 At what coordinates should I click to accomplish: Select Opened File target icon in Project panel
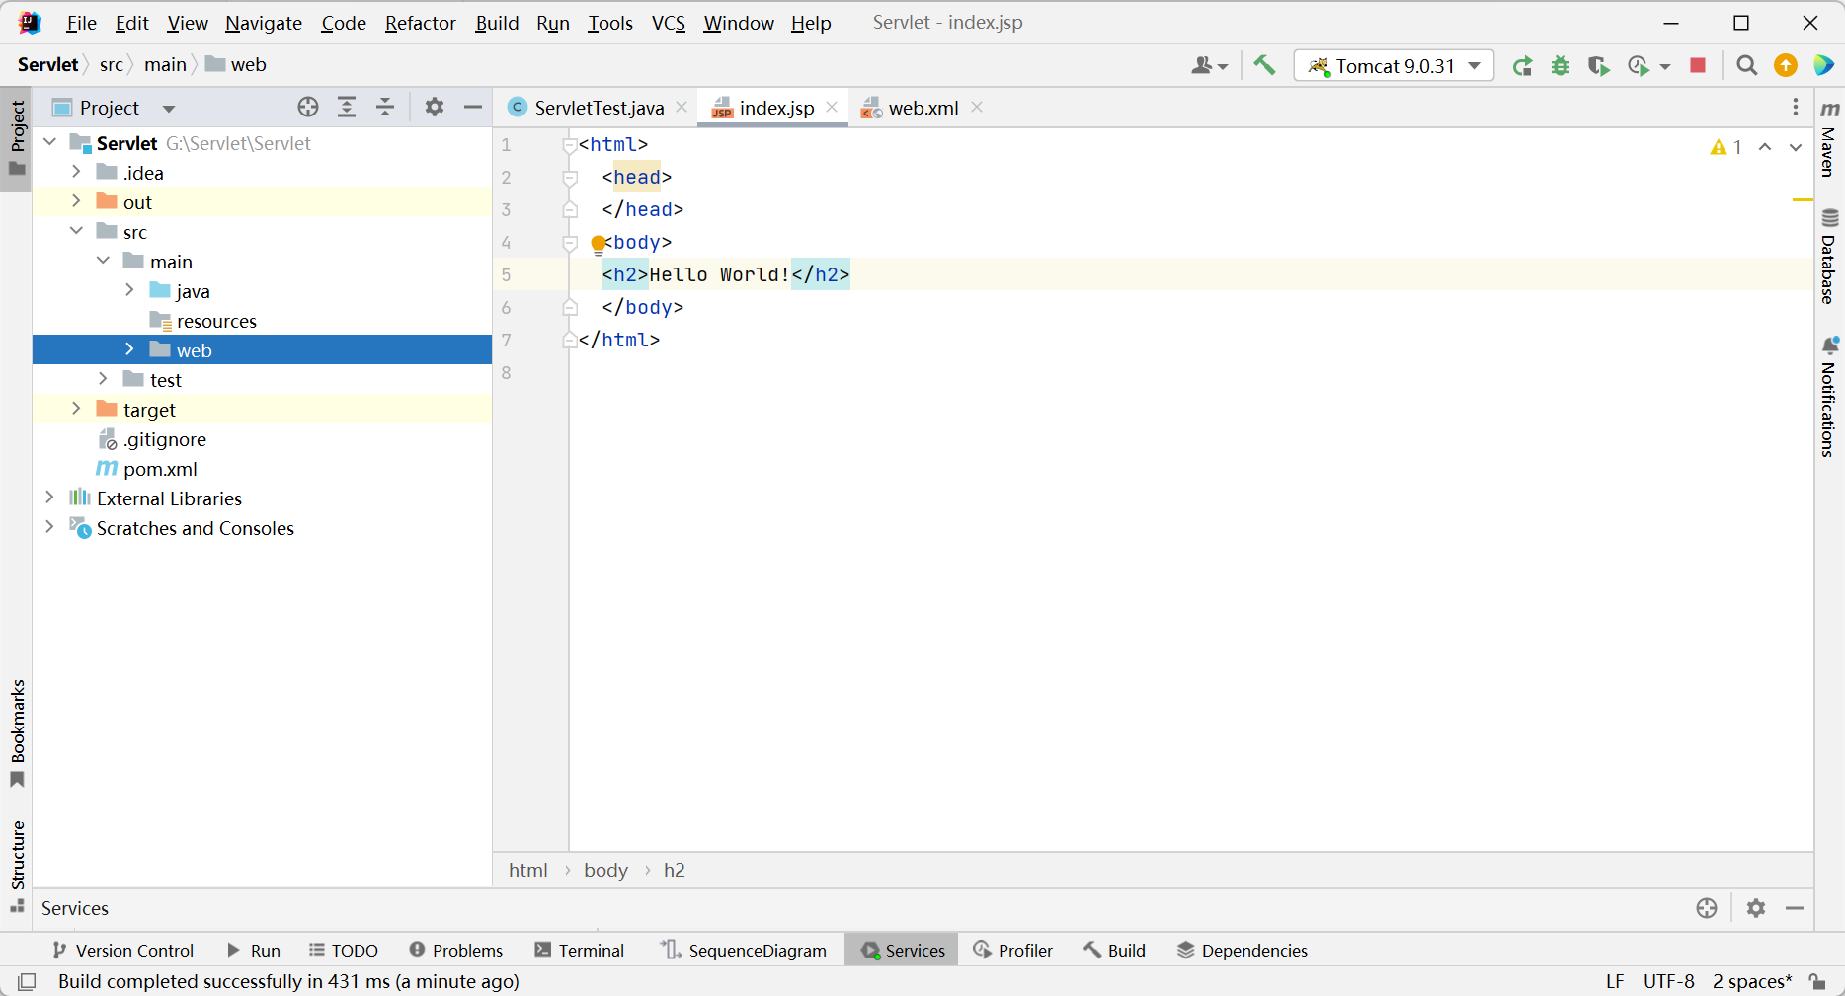[308, 107]
